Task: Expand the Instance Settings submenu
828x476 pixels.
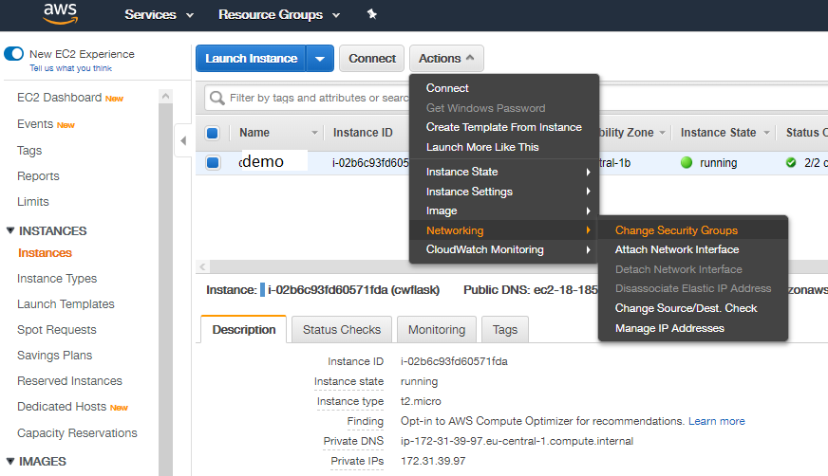Action: tap(504, 192)
